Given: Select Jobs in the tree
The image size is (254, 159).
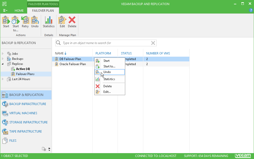Looking at the screenshot, I should pyautogui.click(x=15, y=53).
